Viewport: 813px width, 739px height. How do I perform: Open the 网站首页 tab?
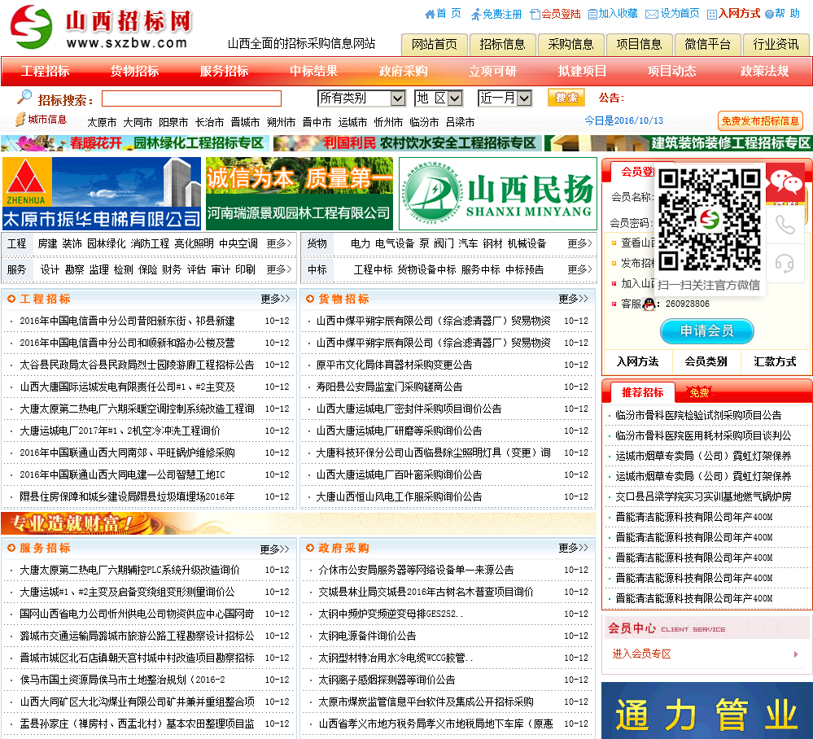click(435, 45)
